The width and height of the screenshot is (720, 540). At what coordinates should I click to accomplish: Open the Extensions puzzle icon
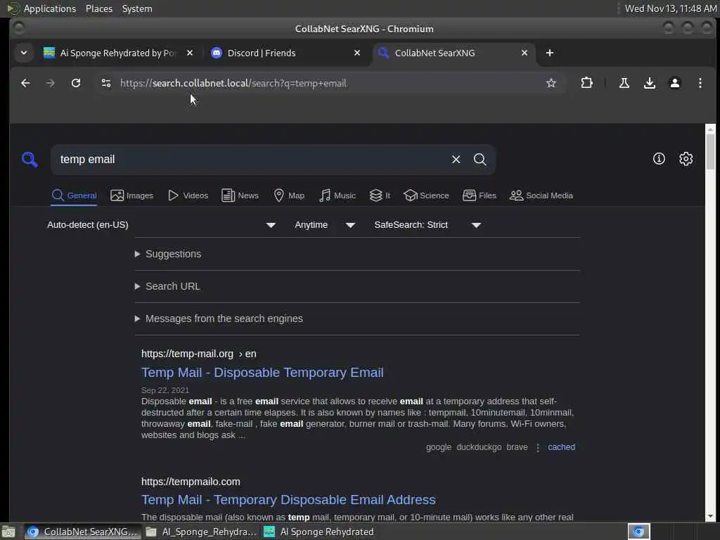586,83
